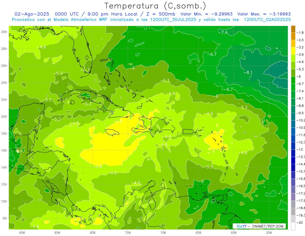Click the green swatch between -6 and -6.7

(x=293, y=80)
